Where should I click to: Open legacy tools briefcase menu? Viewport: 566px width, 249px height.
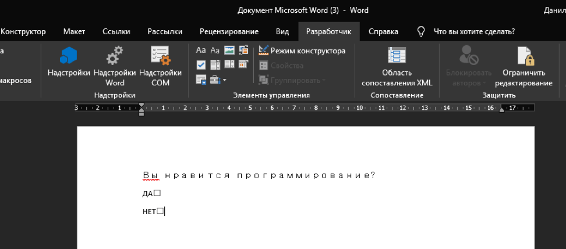click(x=218, y=80)
